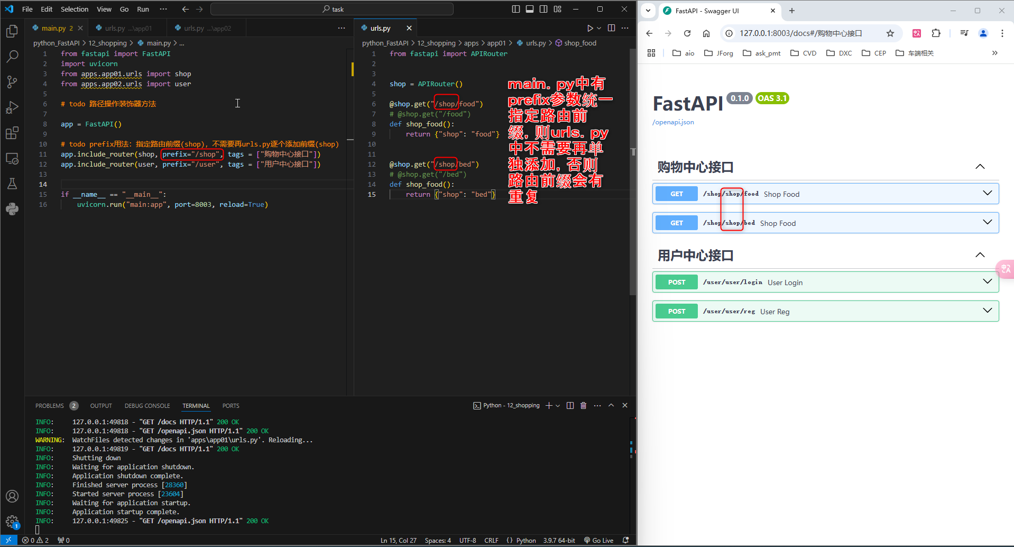
Task: Open Chrome extensions via puzzle icon
Action: pyautogui.click(x=936, y=33)
